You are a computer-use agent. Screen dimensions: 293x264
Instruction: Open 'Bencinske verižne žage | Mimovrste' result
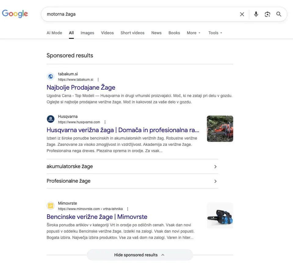point(97,217)
